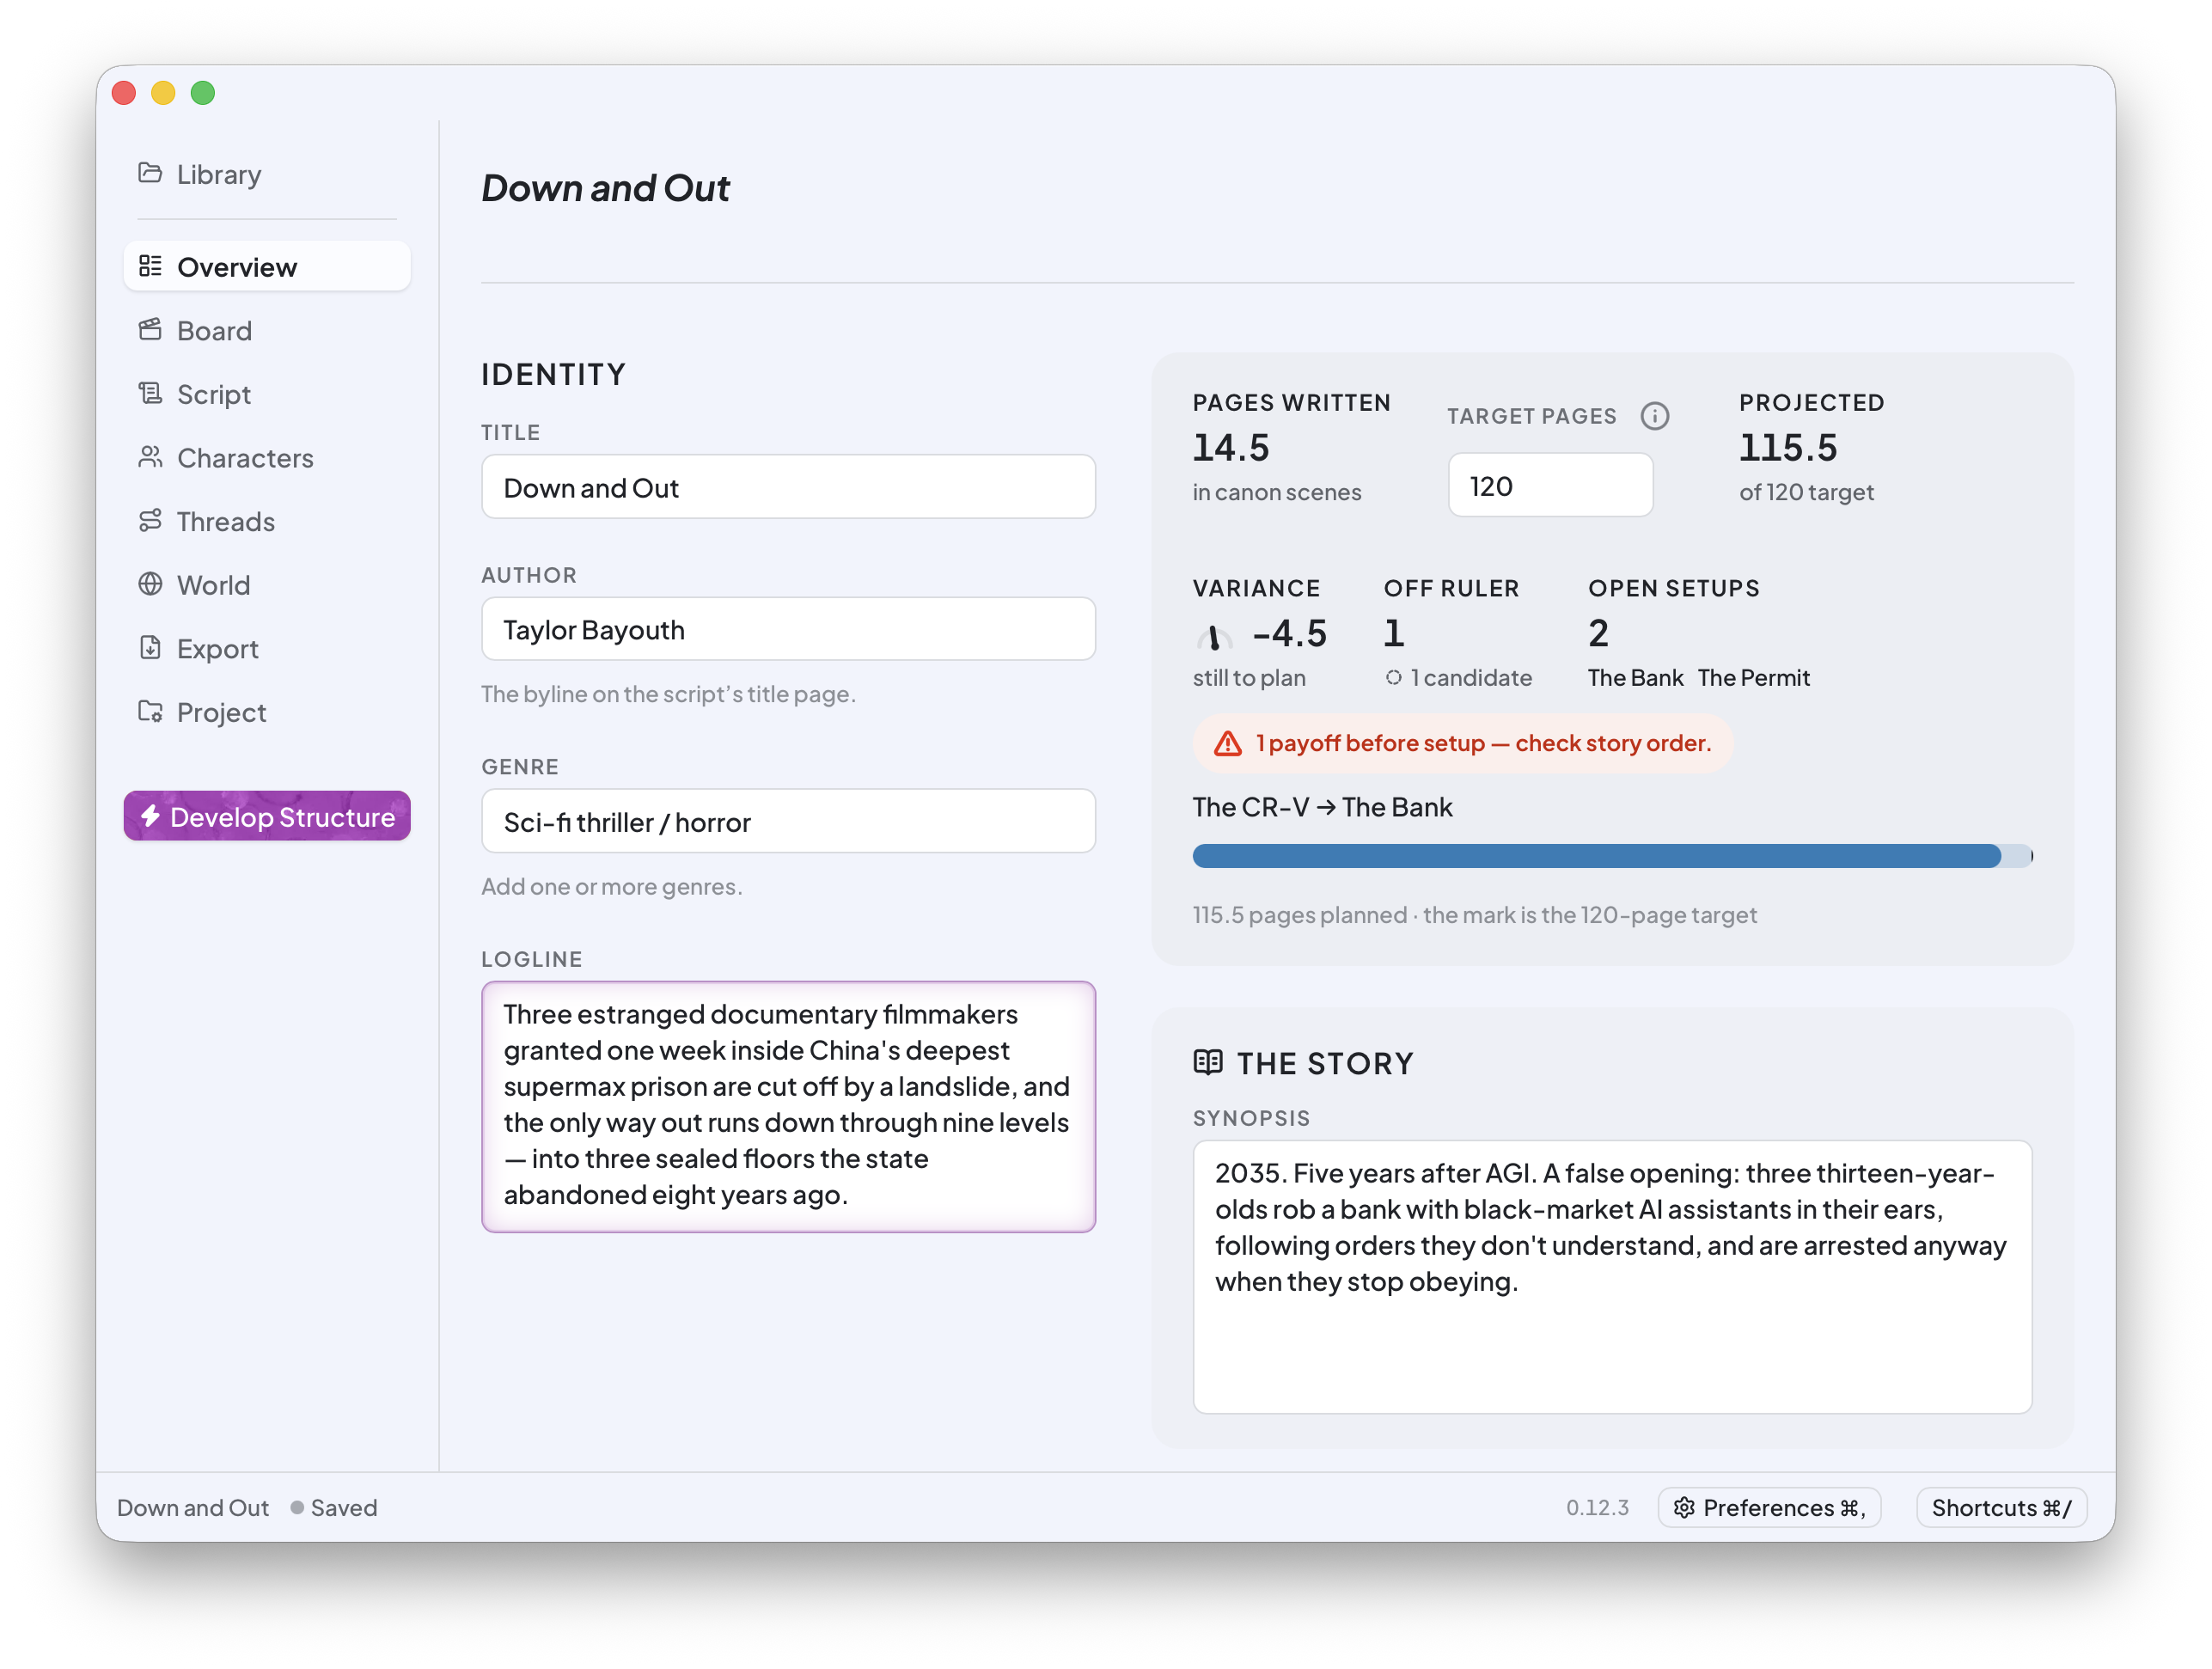Click the Characters people icon
The image size is (2212, 1669).
pyautogui.click(x=150, y=457)
